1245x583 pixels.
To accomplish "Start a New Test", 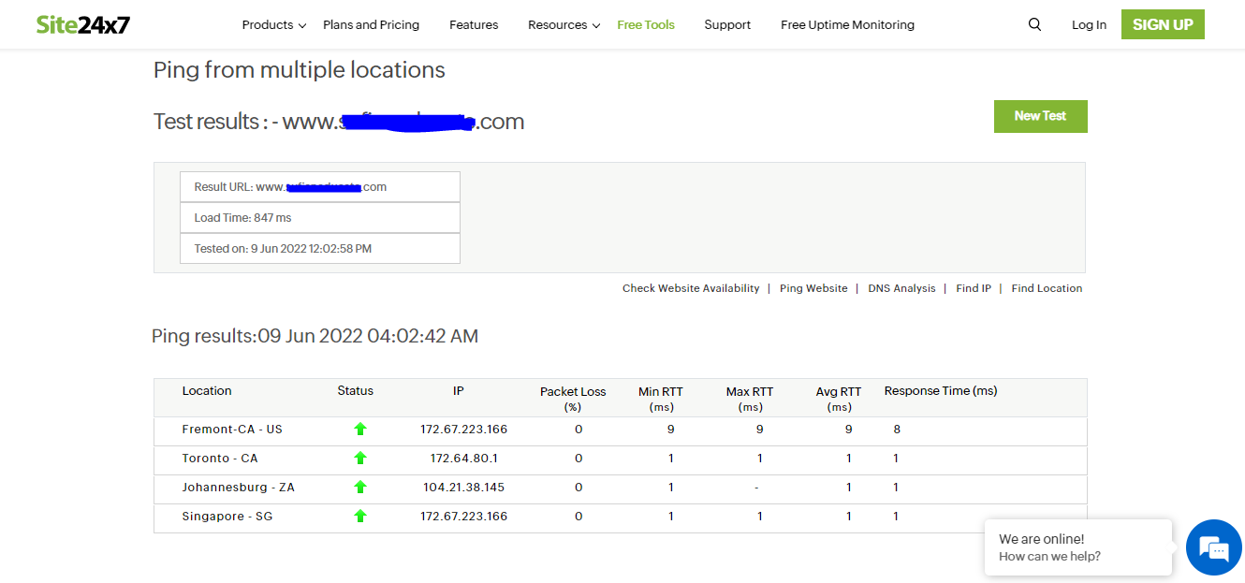I will click(1040, 116).
